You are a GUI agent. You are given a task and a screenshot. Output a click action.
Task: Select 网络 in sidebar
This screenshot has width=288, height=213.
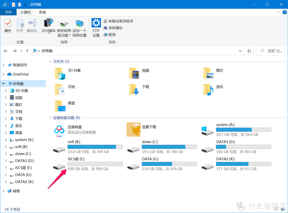tap(14, 191)
